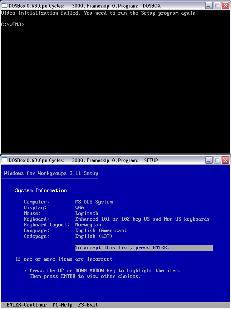Maximize the DOSBOX program window

pyautogui.click(x=217, y=6)
